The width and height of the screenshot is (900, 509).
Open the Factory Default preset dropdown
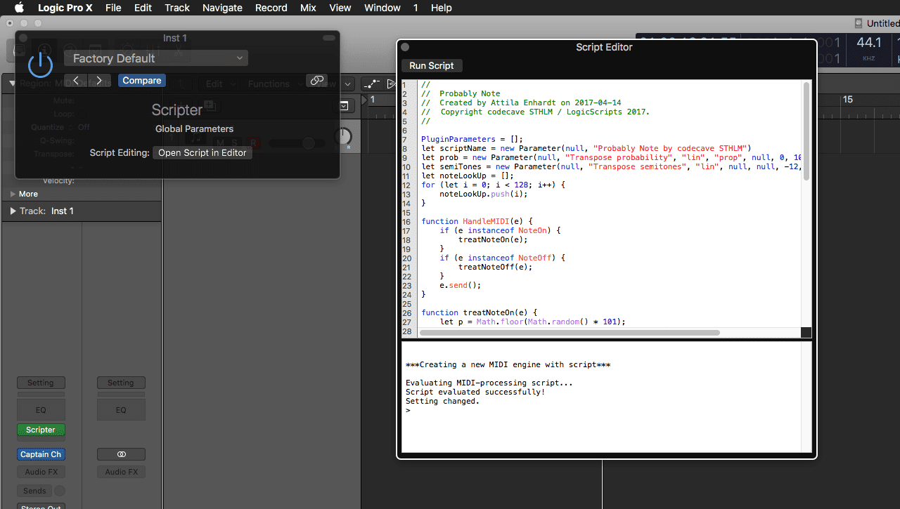point(156,58)
